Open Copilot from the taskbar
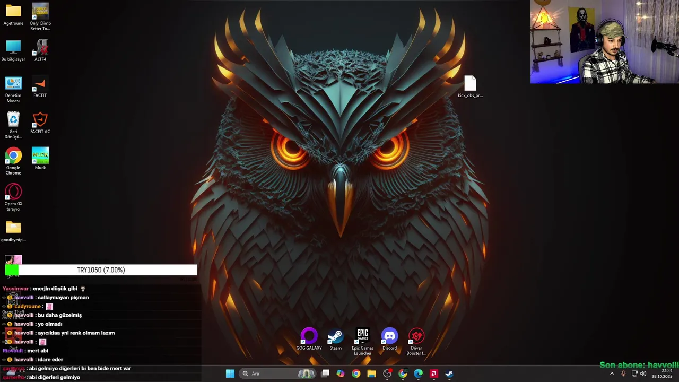This screenshot has width=679, height=382. (x=341, y=374)
